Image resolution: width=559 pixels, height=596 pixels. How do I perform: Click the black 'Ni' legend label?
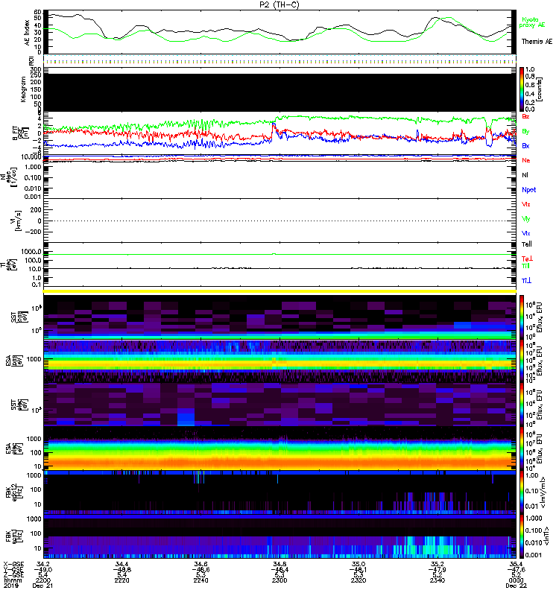coord(525,175)
